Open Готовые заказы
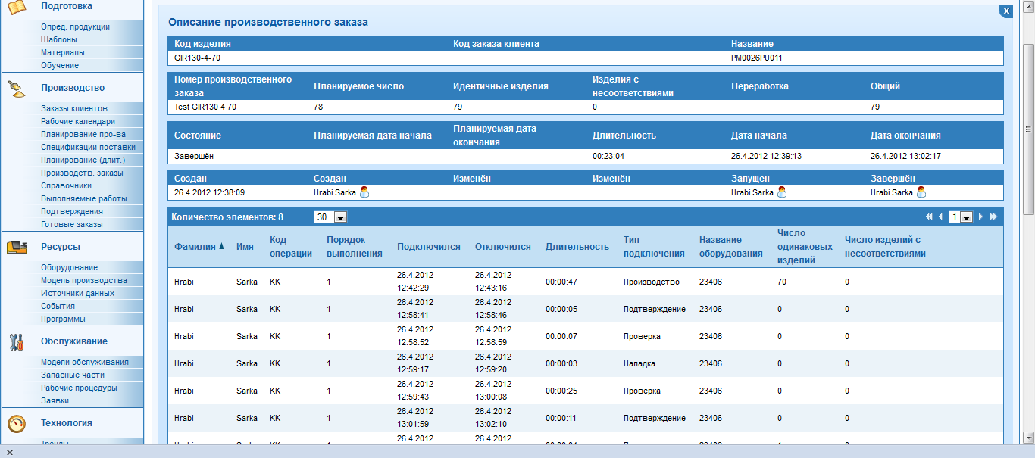1035x458 pixels. [72, 224]
